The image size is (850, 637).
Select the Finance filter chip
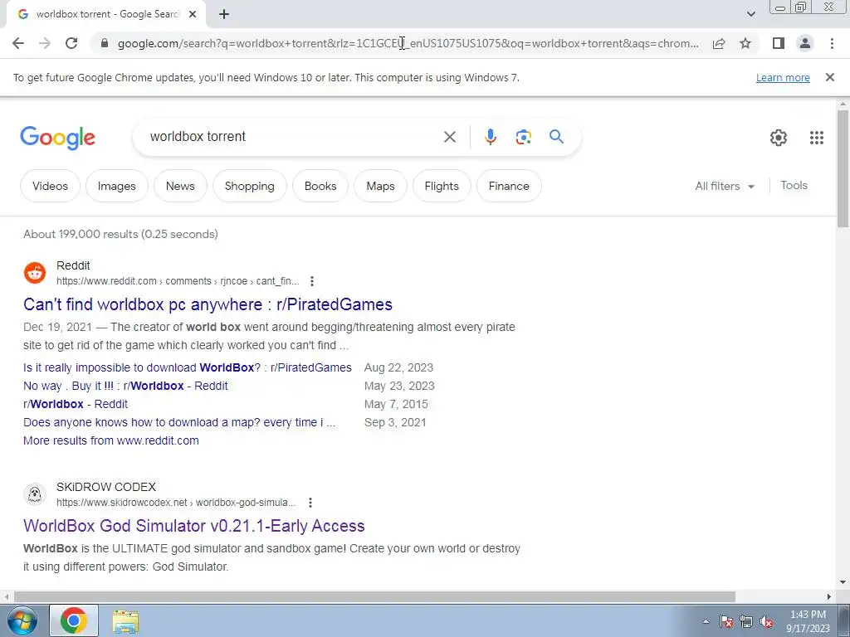tap(509, 186)
